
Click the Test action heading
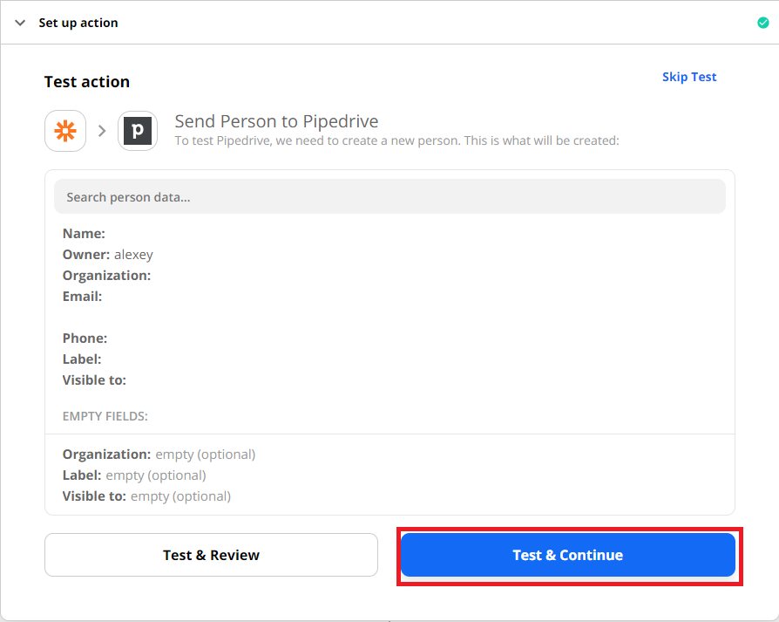(x=87, y=81)
